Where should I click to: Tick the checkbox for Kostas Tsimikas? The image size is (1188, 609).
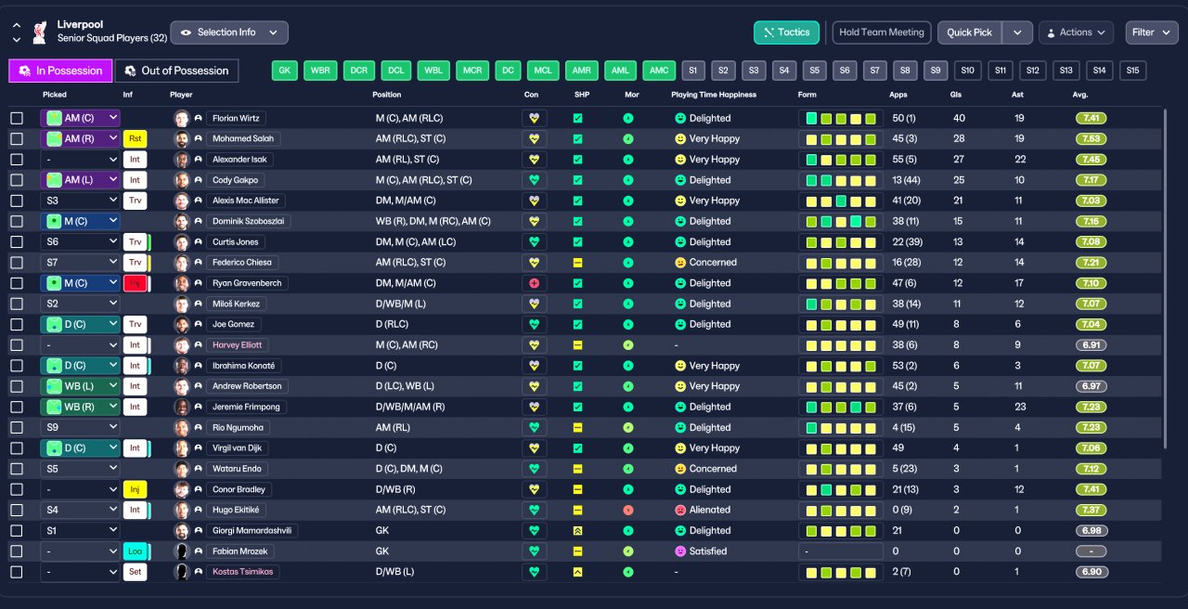coord(17,572)
